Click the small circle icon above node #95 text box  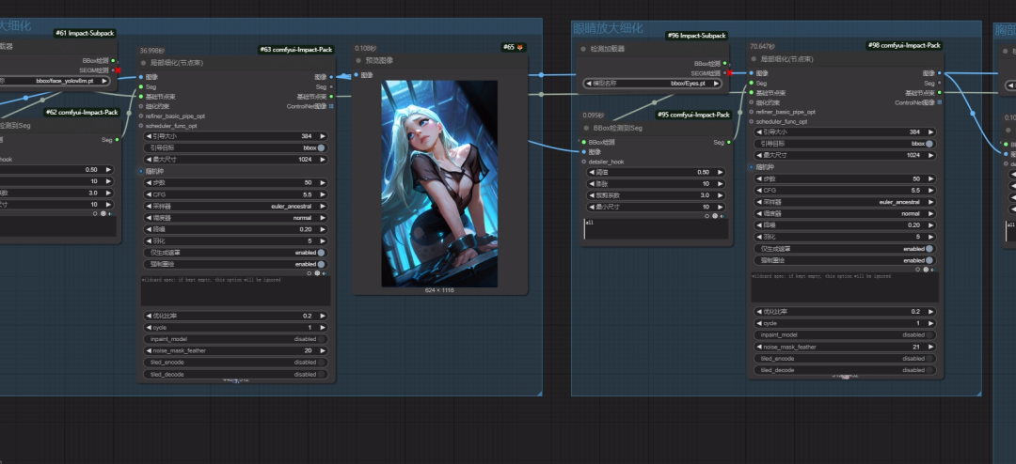click(706, 215)
